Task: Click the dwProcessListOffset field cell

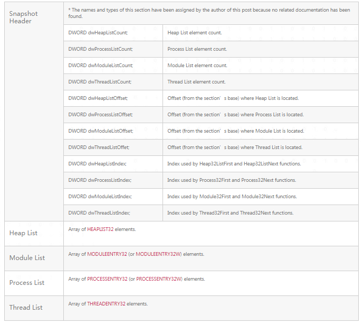Action: click(x=101, y=115)
